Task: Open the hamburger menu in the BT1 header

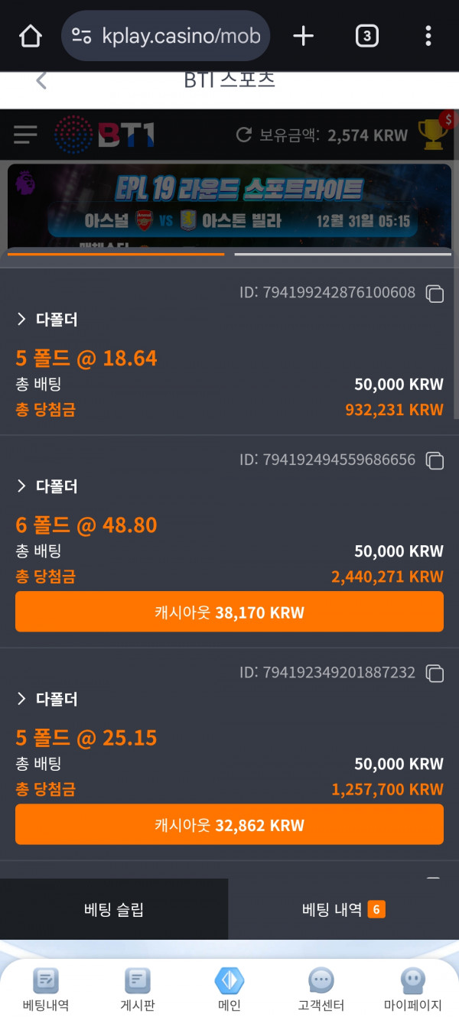Action: [x=25, y=135]
